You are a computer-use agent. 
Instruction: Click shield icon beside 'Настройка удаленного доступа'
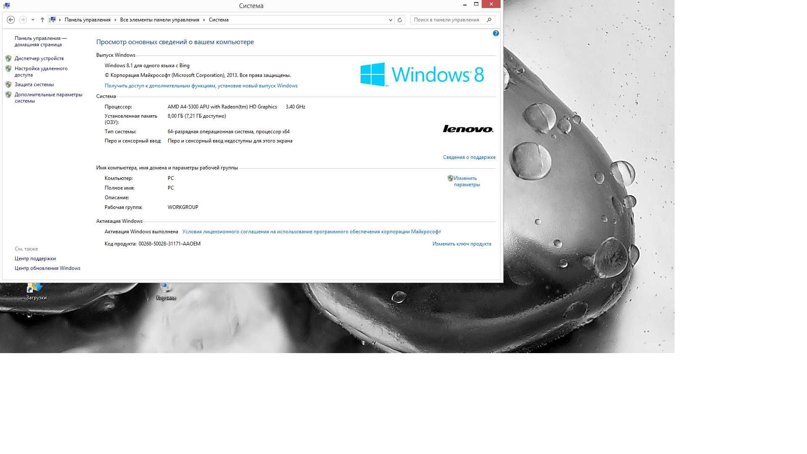8,69
